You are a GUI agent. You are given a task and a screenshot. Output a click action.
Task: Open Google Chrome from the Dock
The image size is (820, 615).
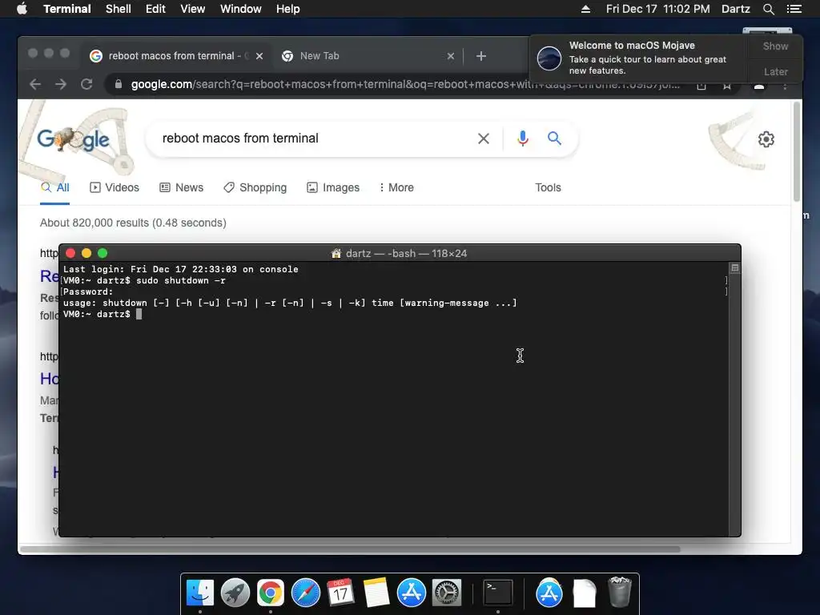click(x=271, y=593)
